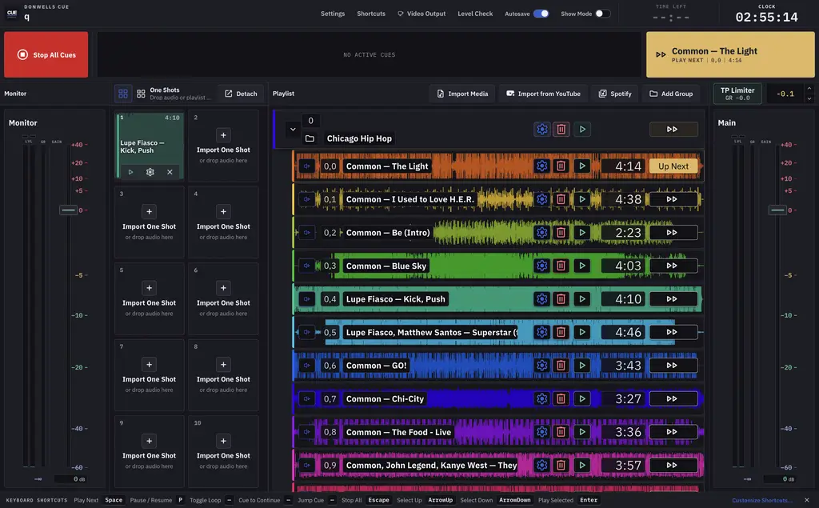Open Level Check menu item
The image size is (819, 508).
pos(475,14)
